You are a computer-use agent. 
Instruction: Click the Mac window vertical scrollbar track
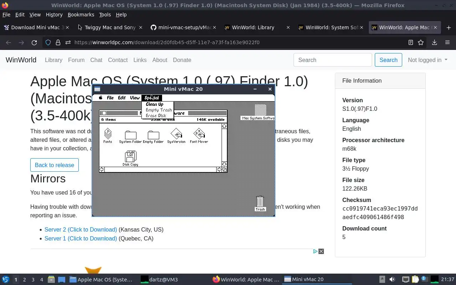click(x=224, y=145)
